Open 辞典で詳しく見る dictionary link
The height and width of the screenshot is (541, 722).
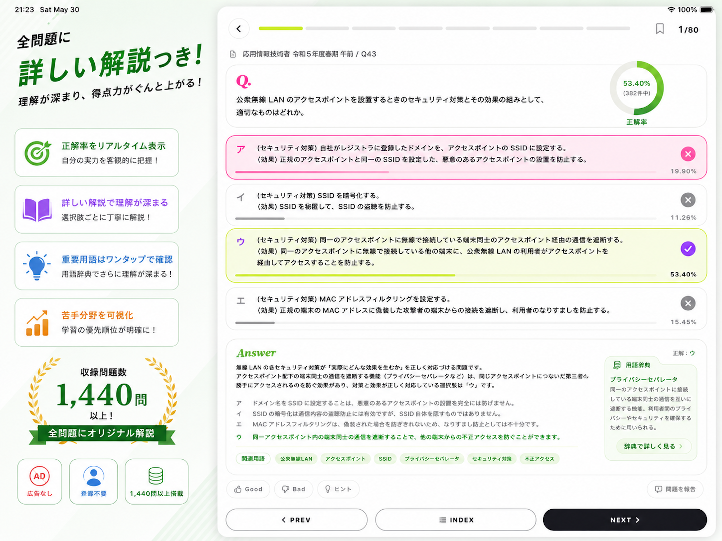tap(654, 446)
